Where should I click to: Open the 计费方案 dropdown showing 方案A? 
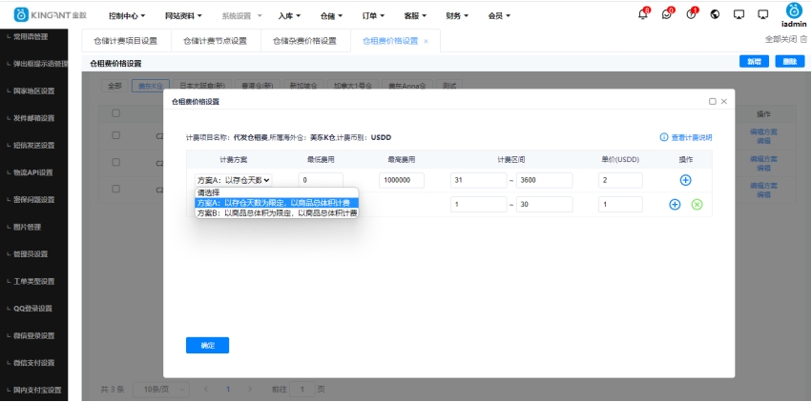pyautogui.click(x=234, y=180)
